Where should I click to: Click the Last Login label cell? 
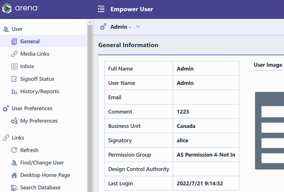(139, 183)
